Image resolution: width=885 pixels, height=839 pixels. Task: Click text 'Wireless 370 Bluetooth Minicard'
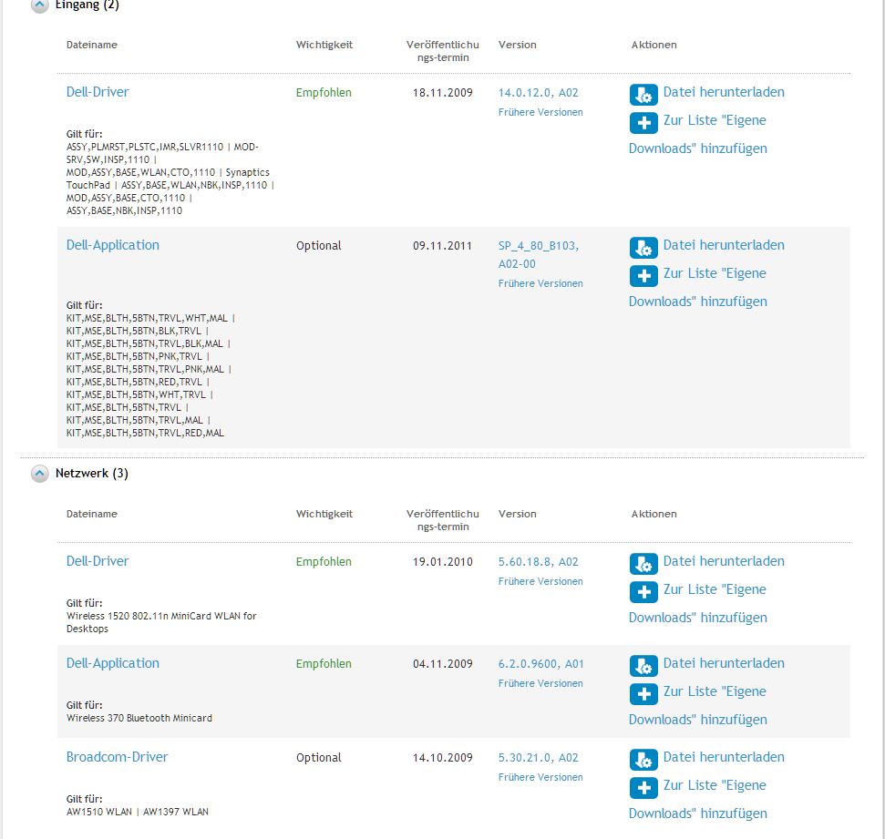[139, 718]
